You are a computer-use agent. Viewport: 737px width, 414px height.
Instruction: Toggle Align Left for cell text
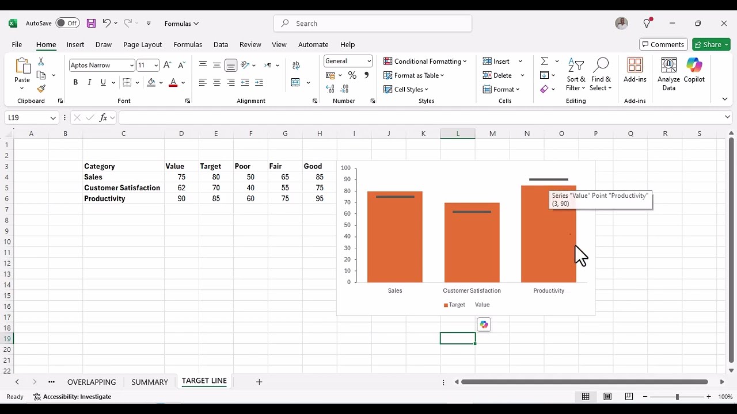(203, 83)
